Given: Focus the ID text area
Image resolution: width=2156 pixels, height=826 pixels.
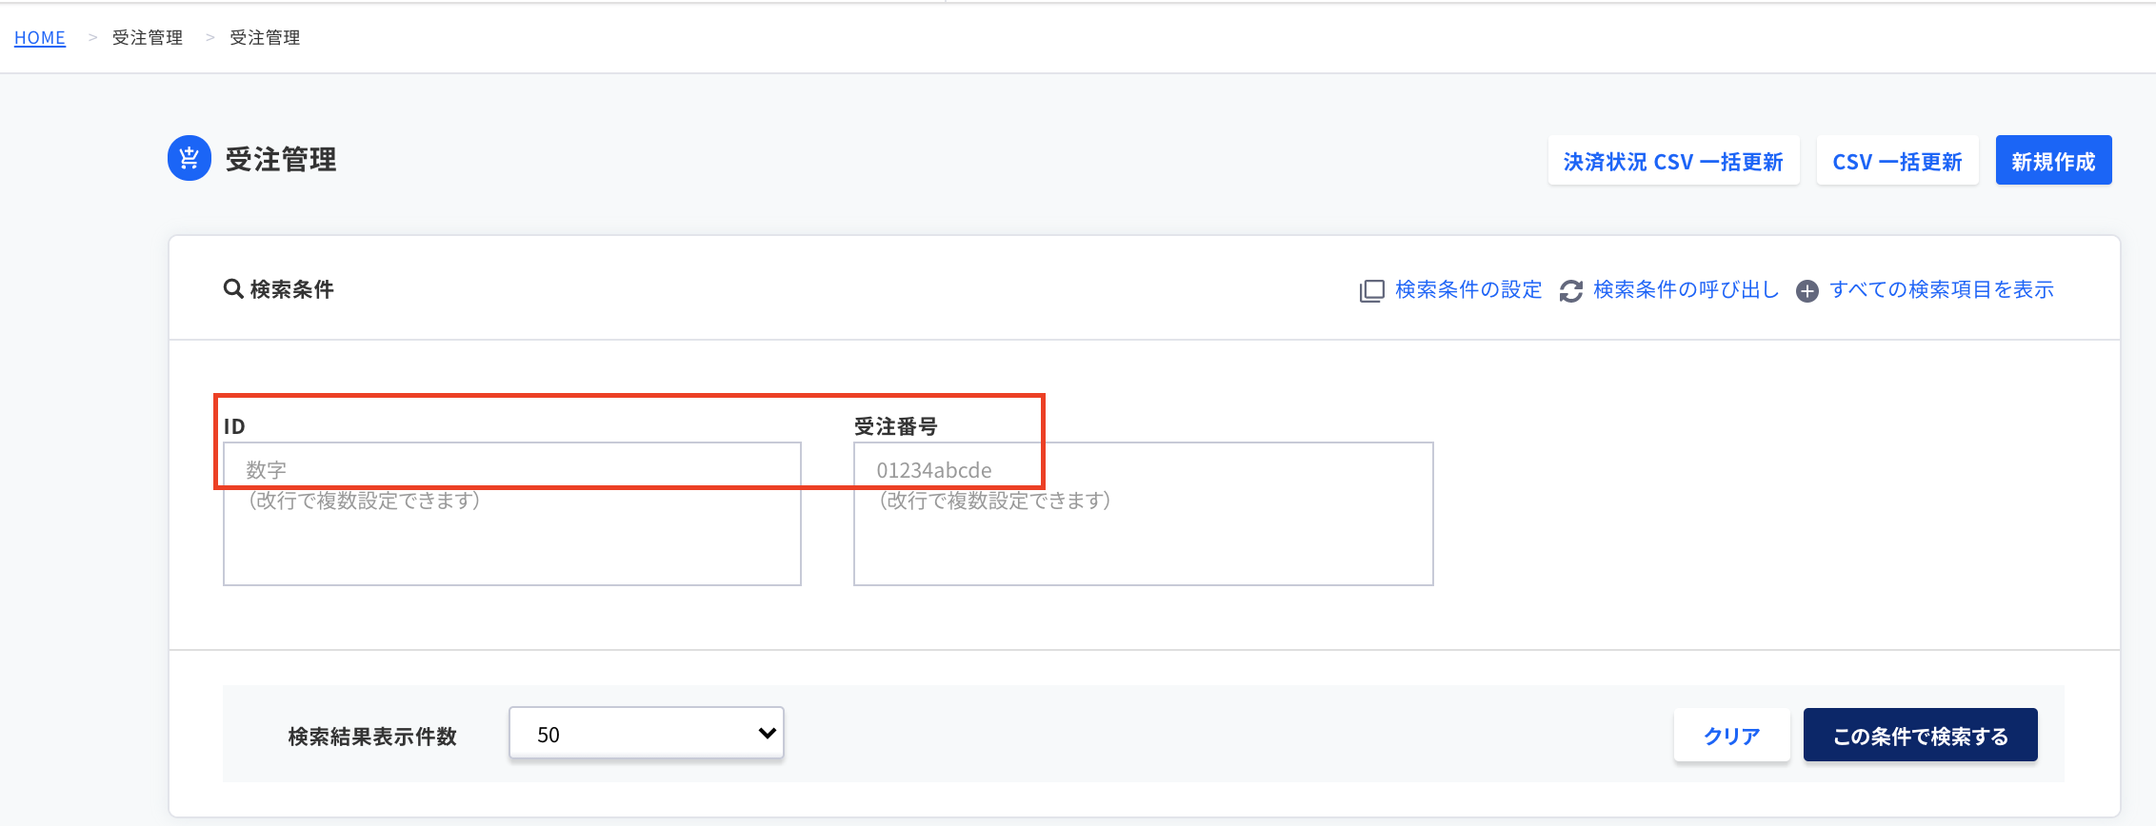Looking at the screenshot, I should pos(512,514).
